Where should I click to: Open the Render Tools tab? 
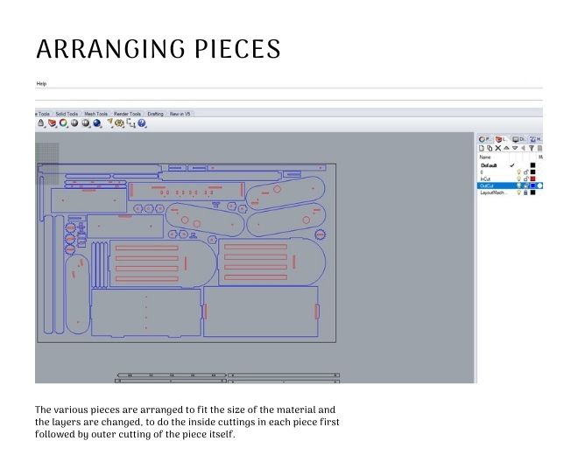pyautogui.click(x=127, y=114)
